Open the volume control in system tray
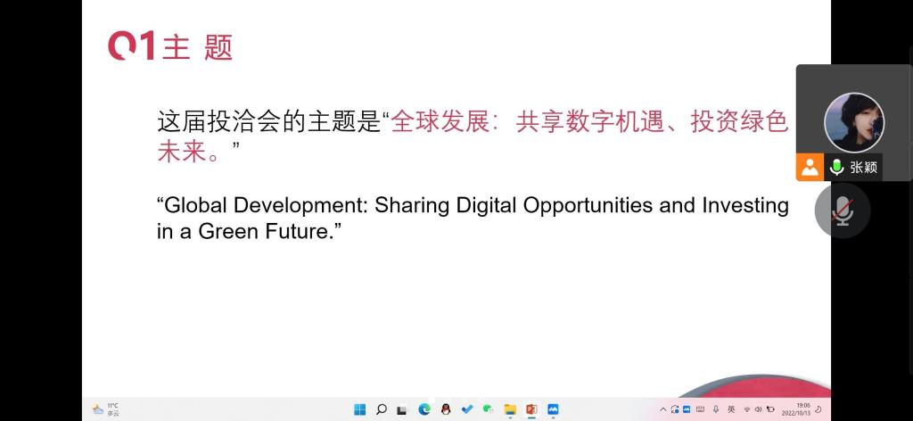This screenshot has width=913, height=421. pos(758,409)
